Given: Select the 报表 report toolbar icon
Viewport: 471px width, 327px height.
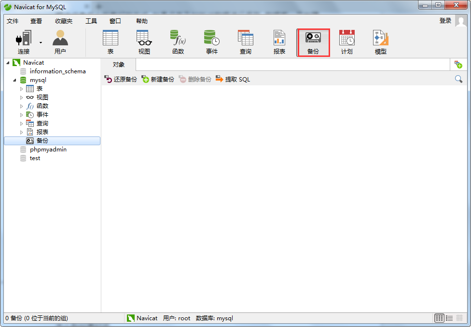Looking at the screenshot, I should coord(279,42).
